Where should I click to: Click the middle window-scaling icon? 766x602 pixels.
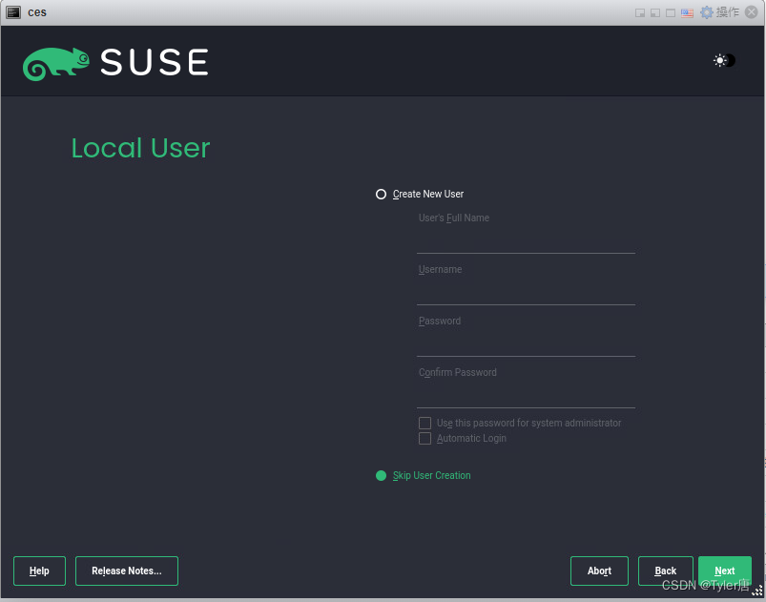[655, 11]
